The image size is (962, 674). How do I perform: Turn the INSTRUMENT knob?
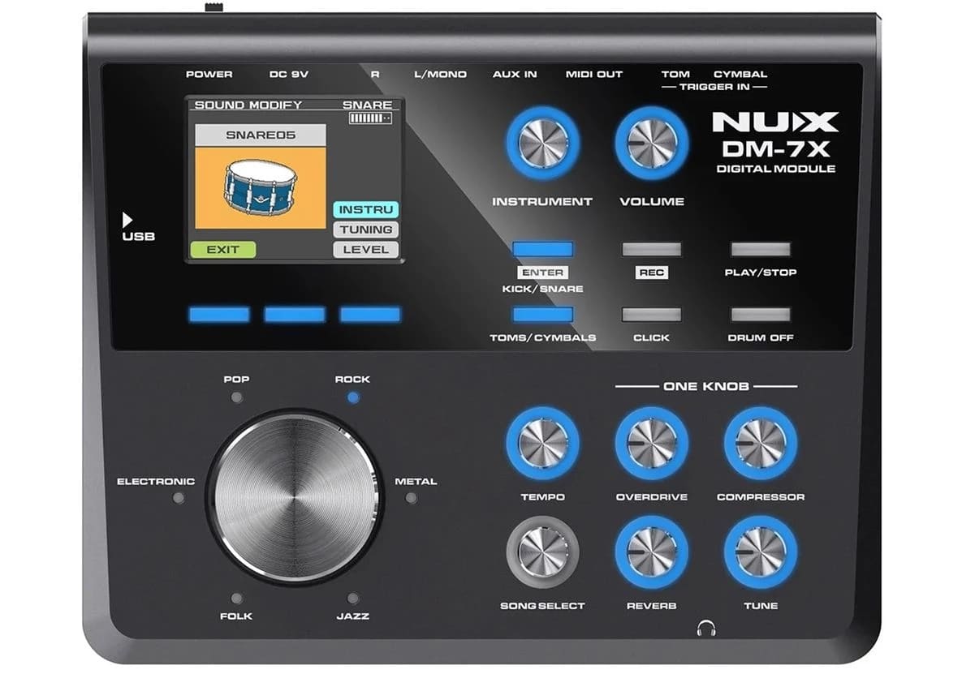[x=543, y=144]
